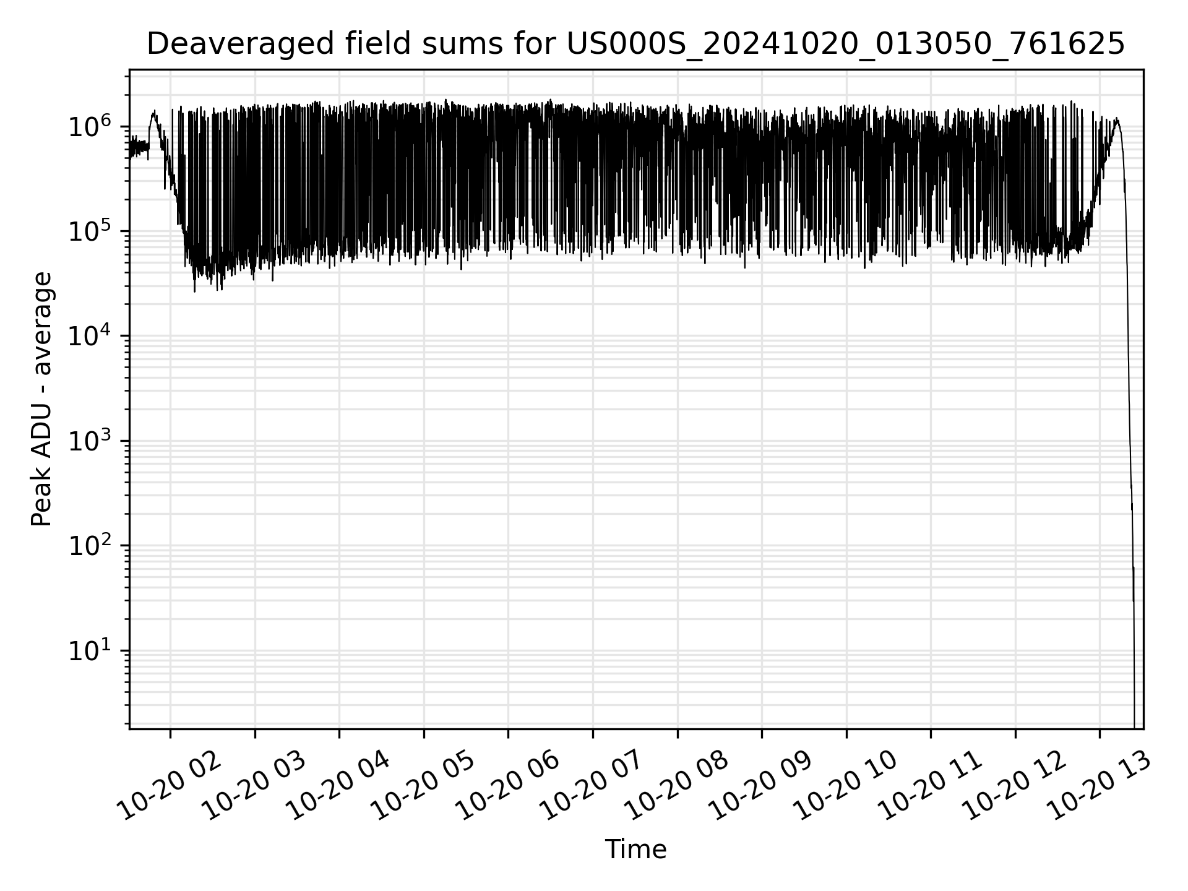Click the initial flat signal before 02:00
Image resolution: width=1188 pixels, height=891 pixels.
tap(139, 148)
